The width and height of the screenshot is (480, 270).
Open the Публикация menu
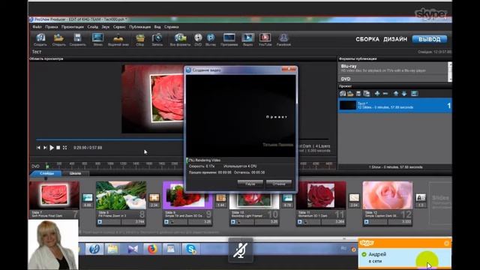140,27
